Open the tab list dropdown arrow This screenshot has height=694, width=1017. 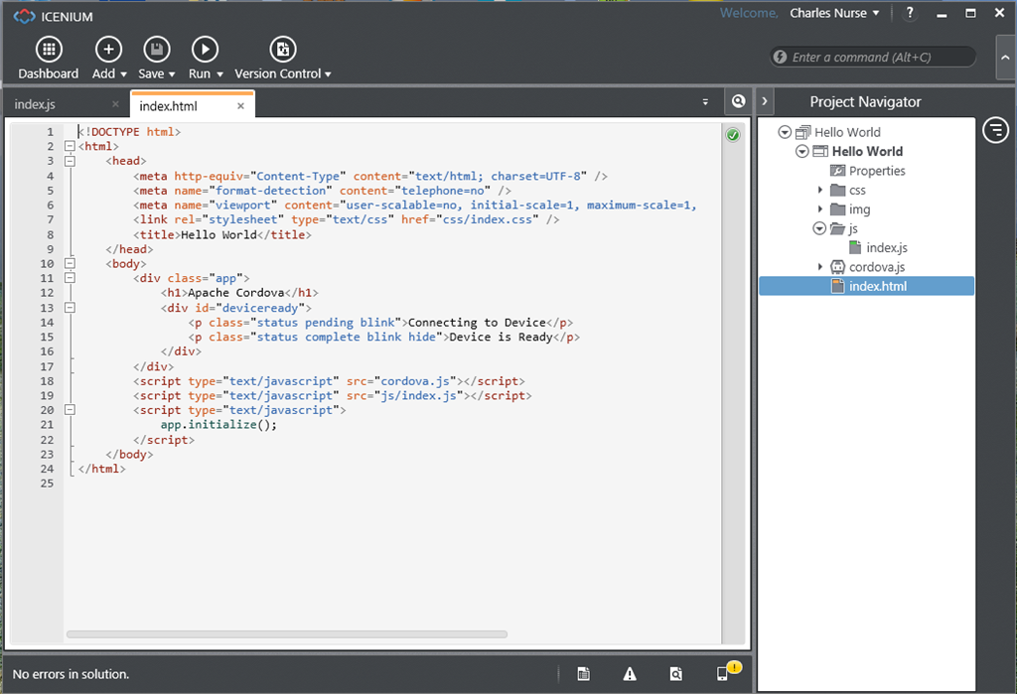pos(706,102)
